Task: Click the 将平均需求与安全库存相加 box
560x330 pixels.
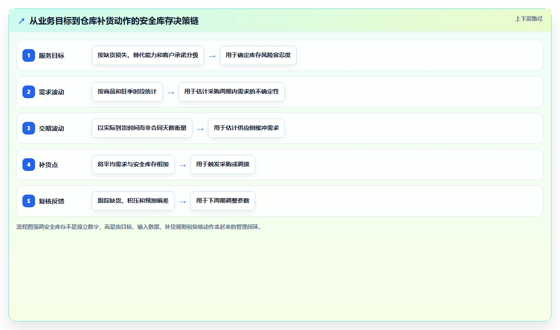Action: pos(133,165)
